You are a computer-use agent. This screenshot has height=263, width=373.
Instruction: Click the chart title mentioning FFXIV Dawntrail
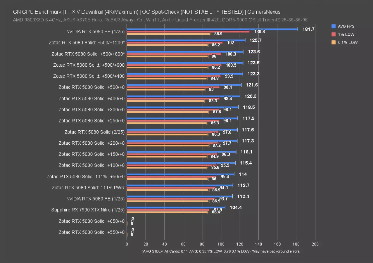coord(146,12)
